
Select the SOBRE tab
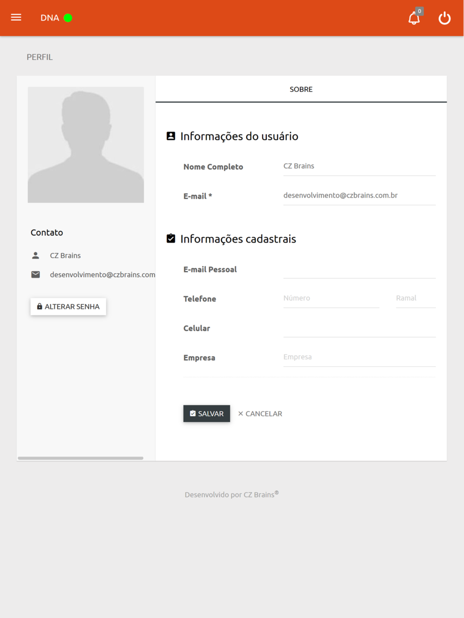[x=301, y=89]
